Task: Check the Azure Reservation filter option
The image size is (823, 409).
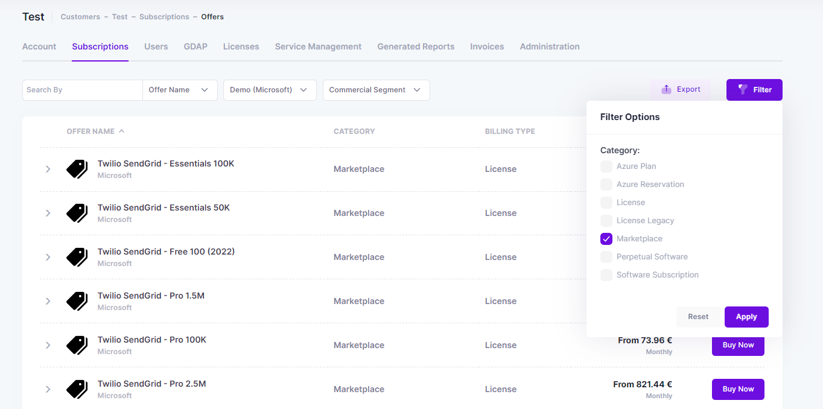Action: (606, 184)
